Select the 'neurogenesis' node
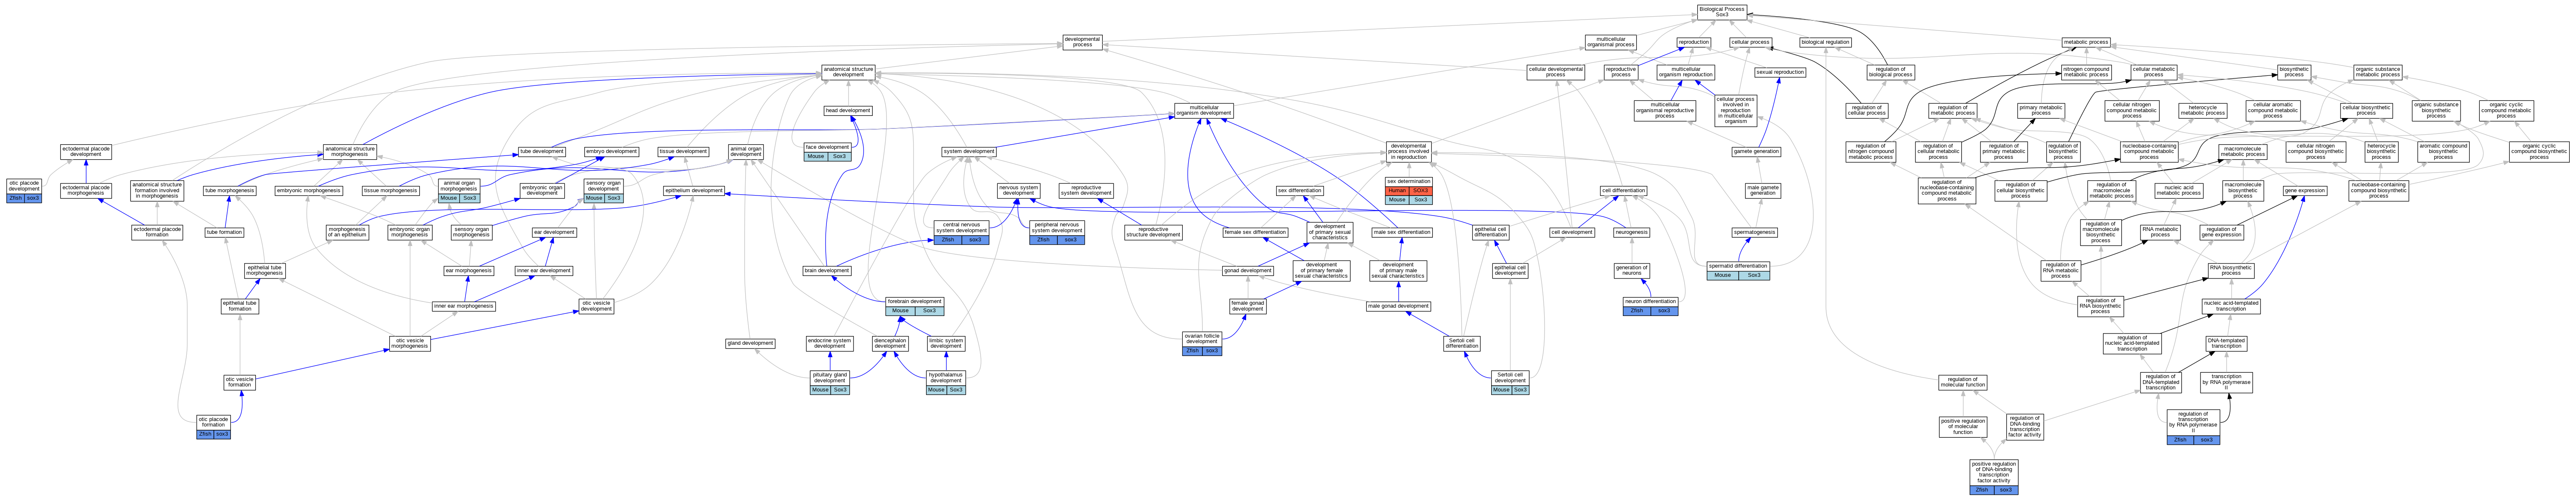 pyautogui.click(x=1632, y=232)
